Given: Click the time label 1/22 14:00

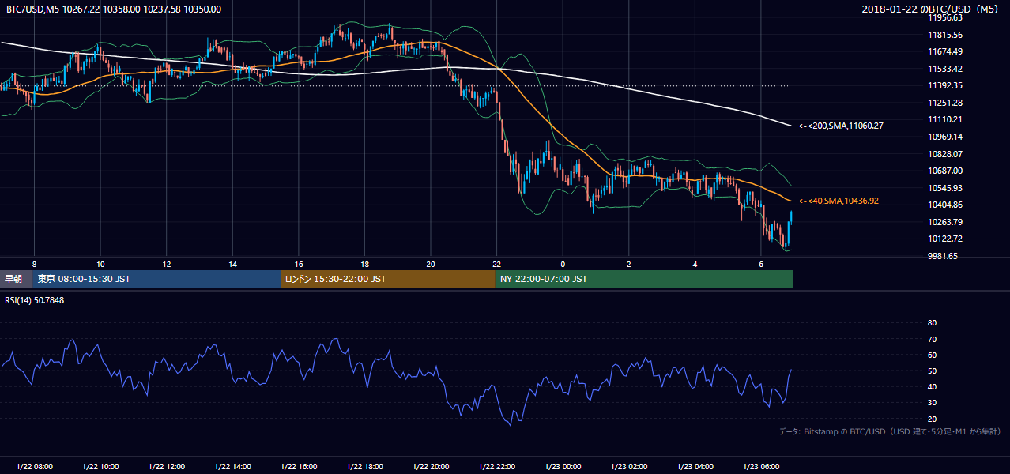Looking at the screenshot, I should [232, 467].
